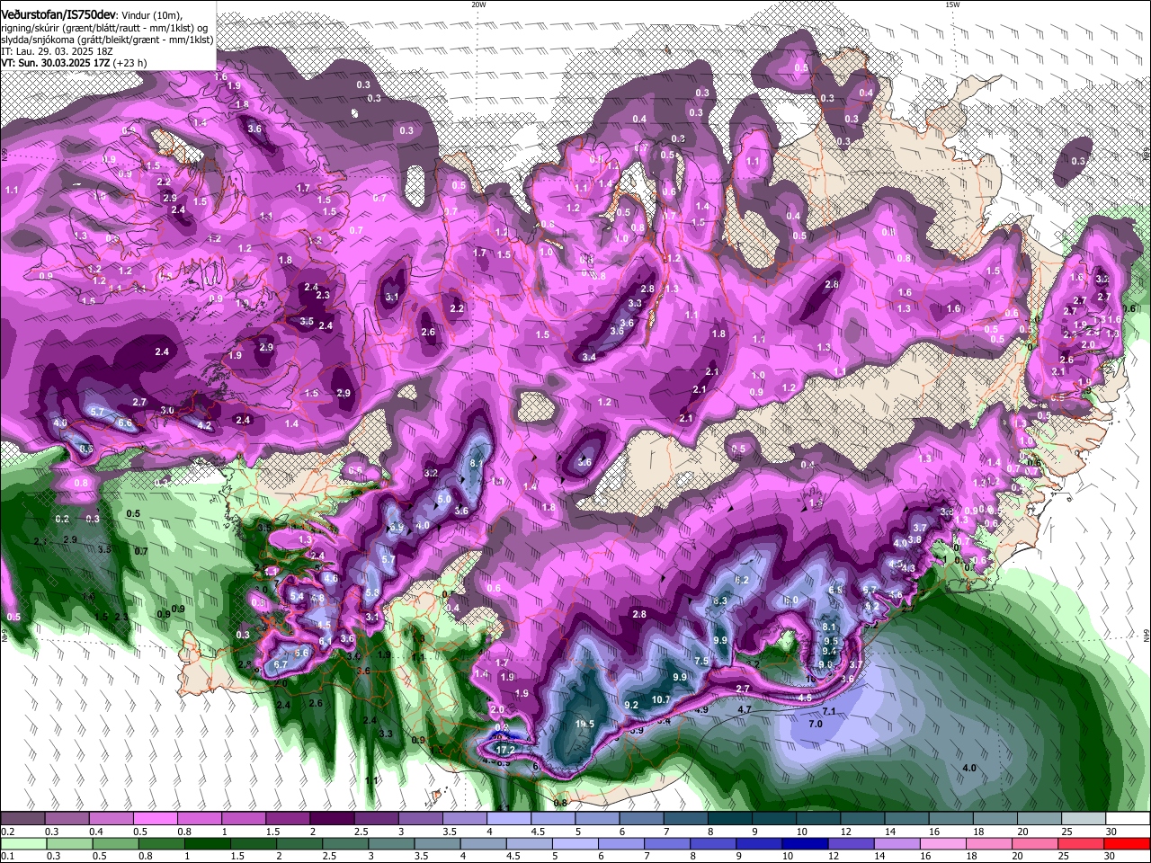Pick the bright pink snow swatch between 0.5 and 0.8

click(154, 819)
